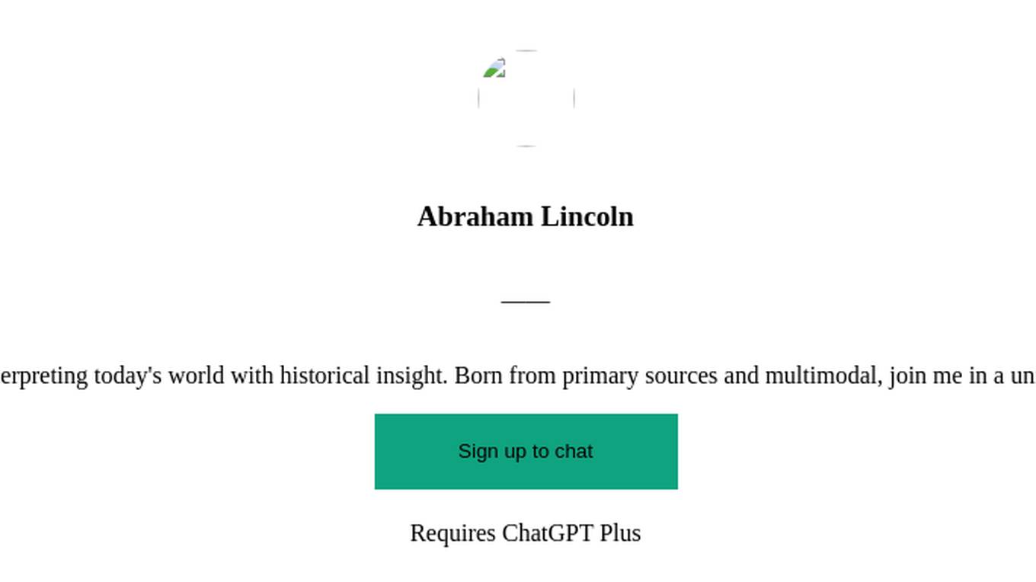Click the broken image icon above the title
Viewport: 1036px width, 582px height.
point(494,68)
